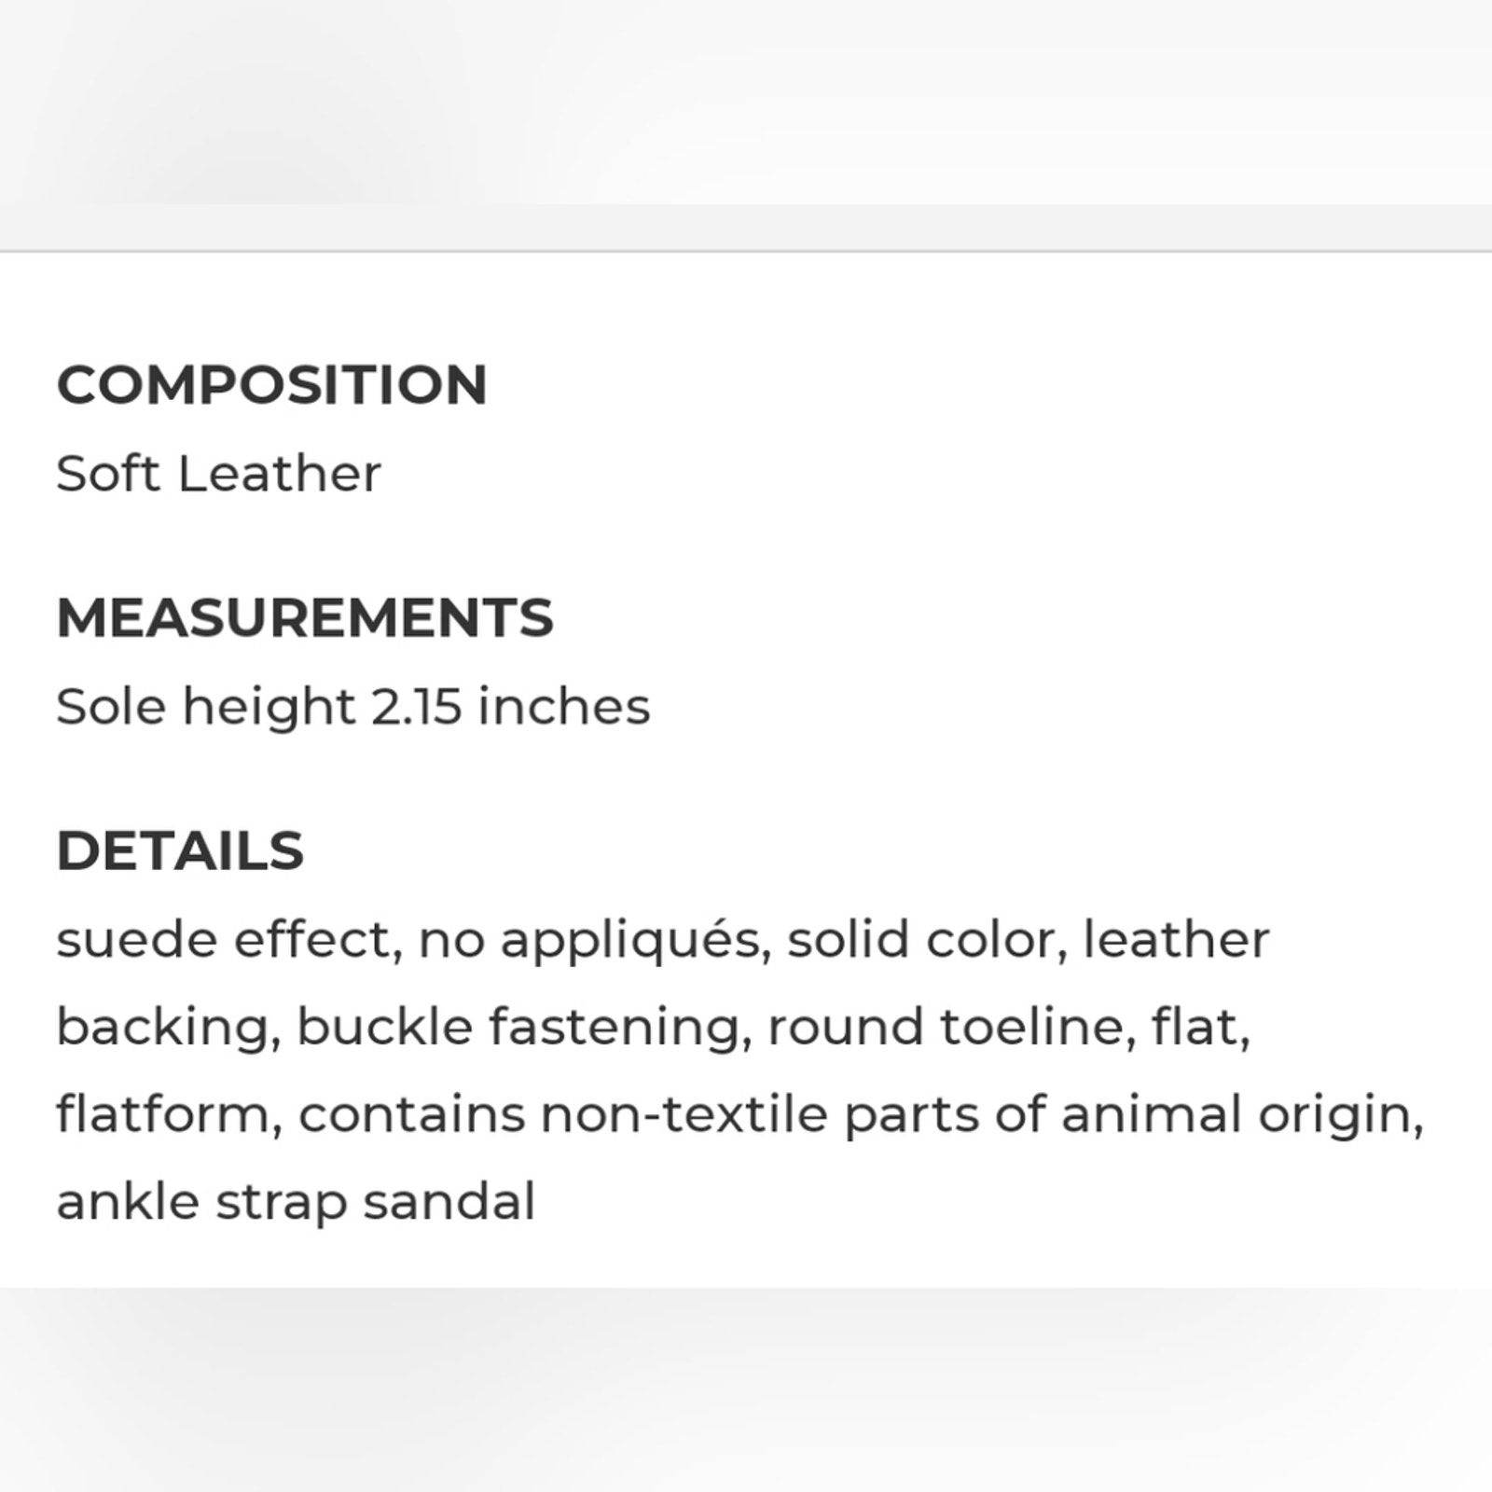This screenshot has width=1492, height=1492.
Task: Click the Soft Leather text
Action: [219, 473]
